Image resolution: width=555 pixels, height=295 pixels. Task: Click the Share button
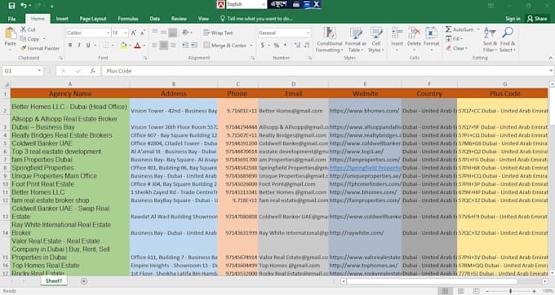537,19
